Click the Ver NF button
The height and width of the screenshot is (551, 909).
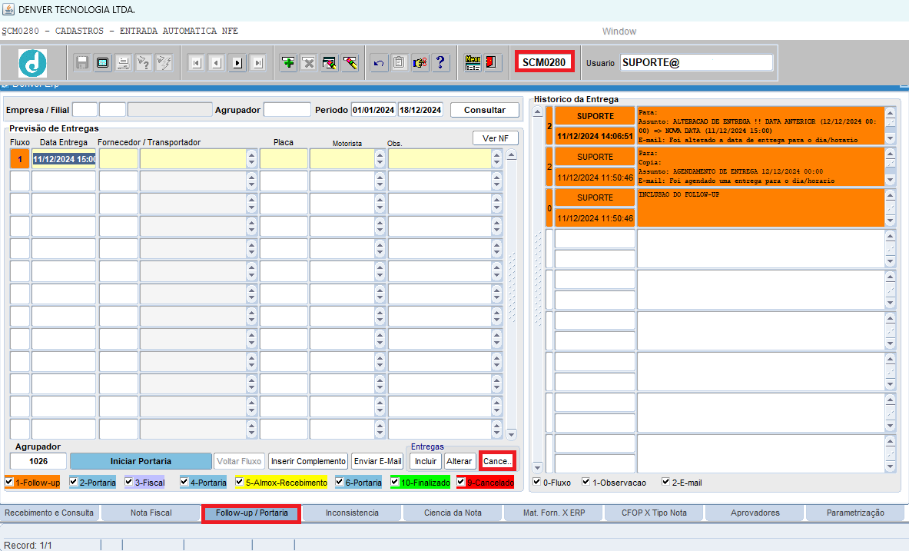pos(495,138)
